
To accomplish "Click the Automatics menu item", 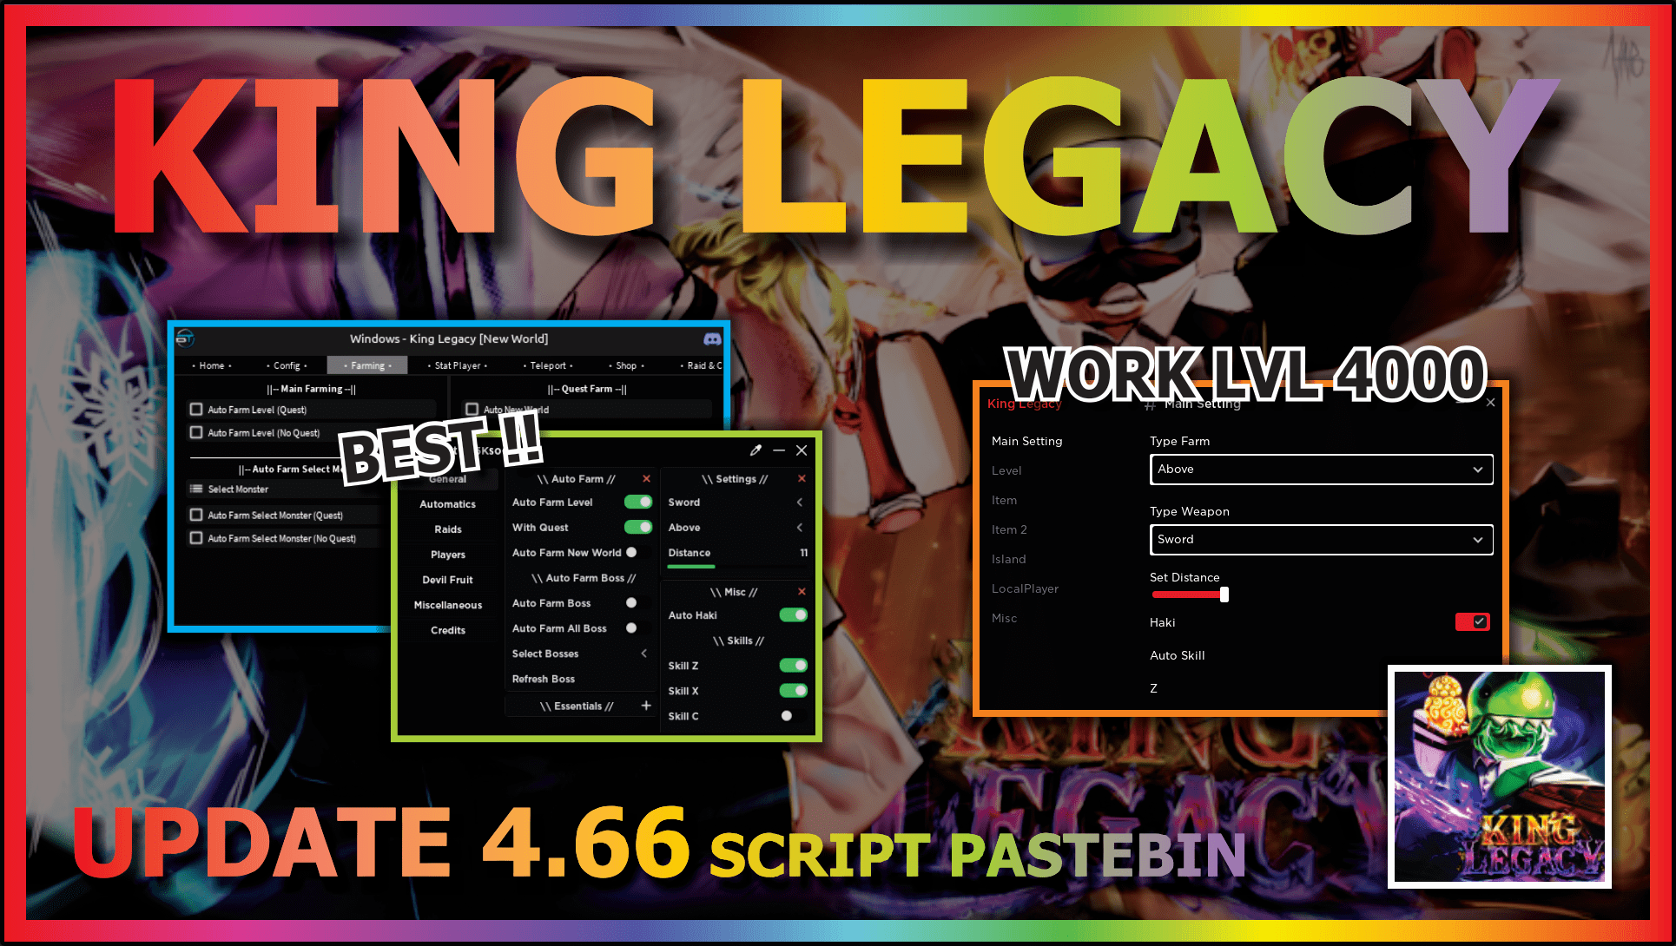I will [x=448, y=504].
